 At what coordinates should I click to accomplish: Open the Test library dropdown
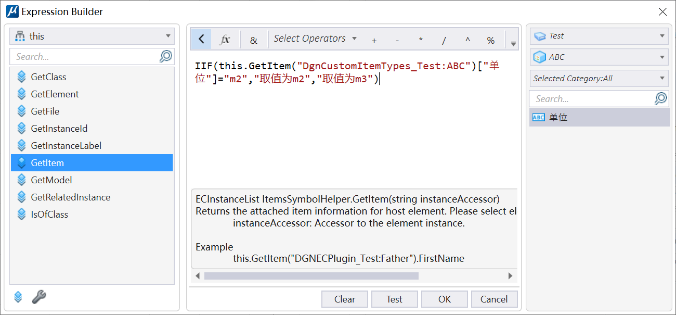[x=599, y=36]
